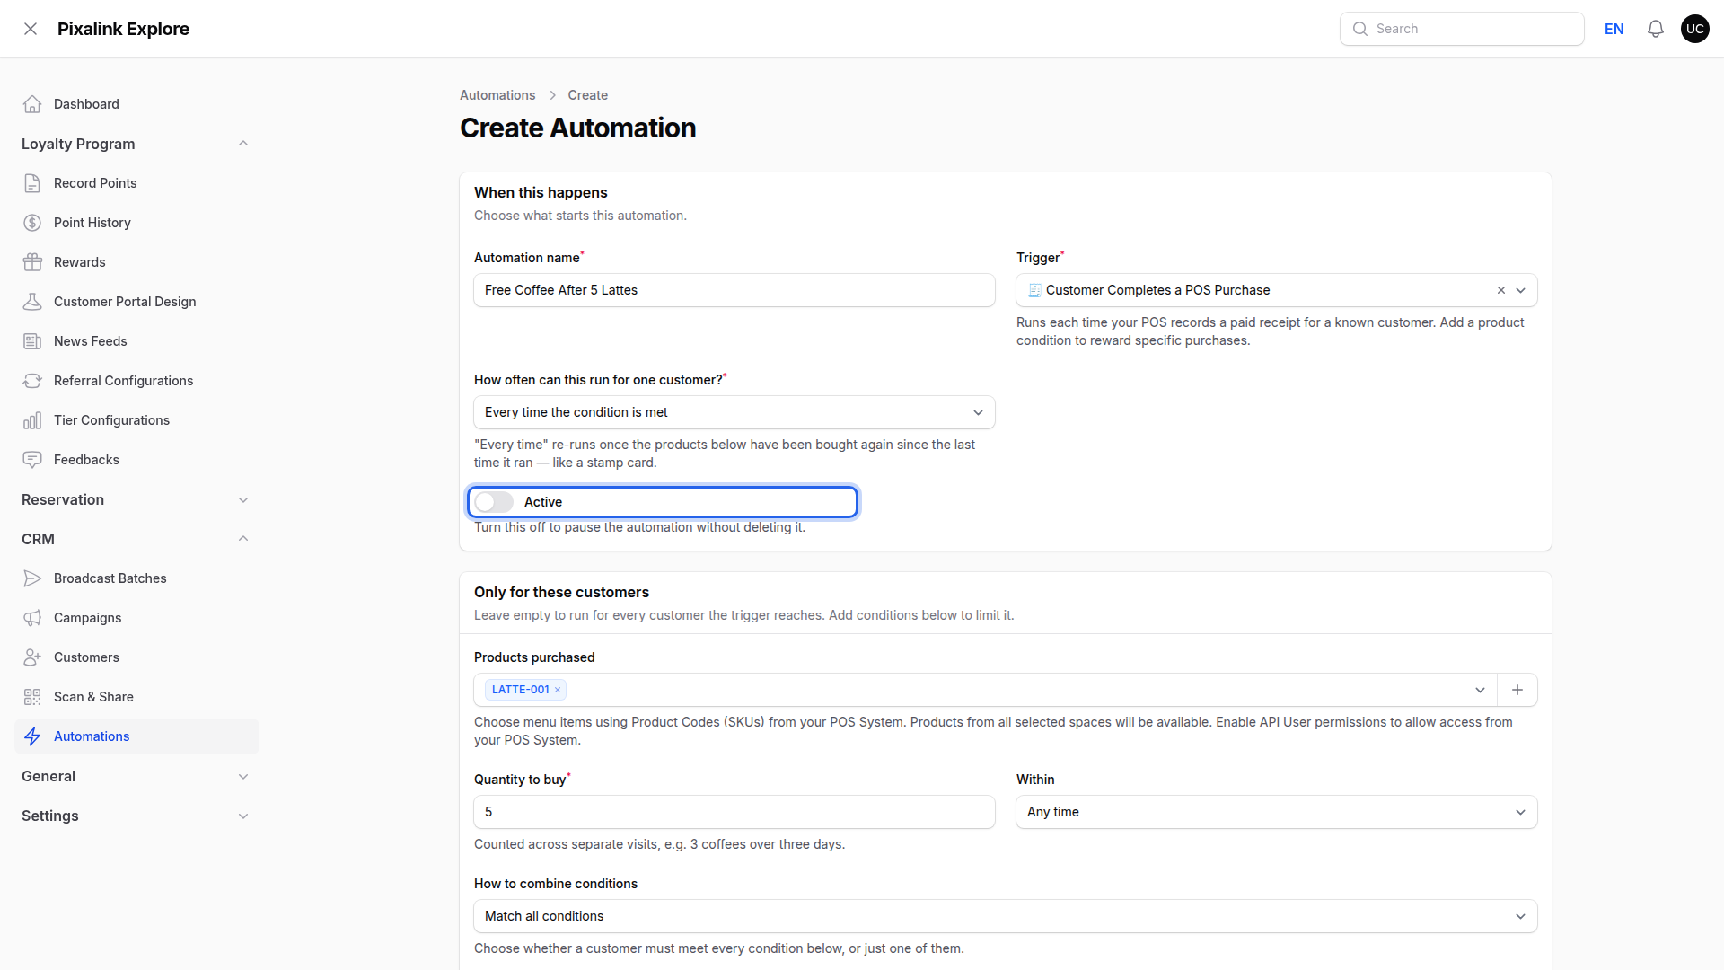Click the Scan & Share QR icon
Screen dimensions: 1724x970
32,697
